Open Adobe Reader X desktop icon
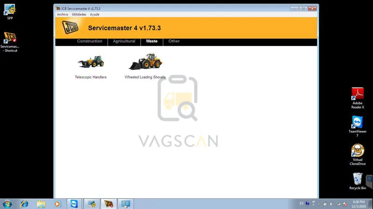This screenshot has width=373, height=209. pyautogui.click(x=358, y=98)
